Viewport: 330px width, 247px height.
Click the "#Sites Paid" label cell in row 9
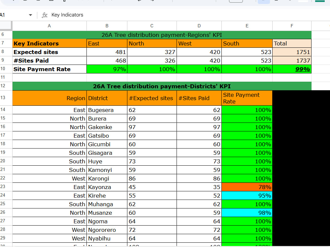click(x=49, y=61)
